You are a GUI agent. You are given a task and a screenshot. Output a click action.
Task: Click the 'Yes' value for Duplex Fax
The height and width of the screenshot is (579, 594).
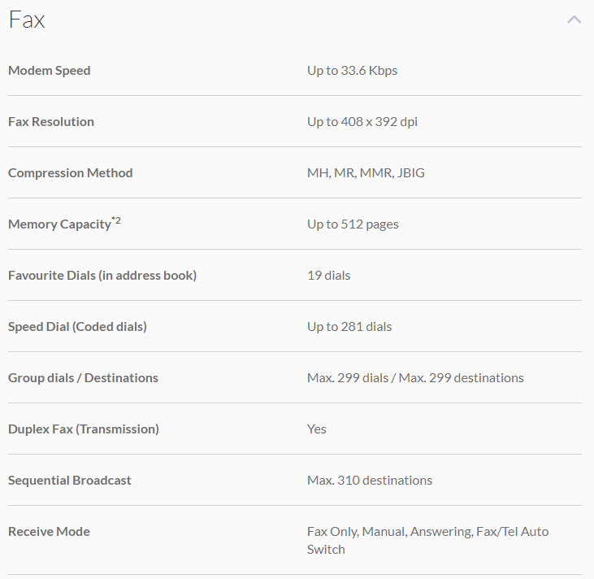click(x=317, y=429)
